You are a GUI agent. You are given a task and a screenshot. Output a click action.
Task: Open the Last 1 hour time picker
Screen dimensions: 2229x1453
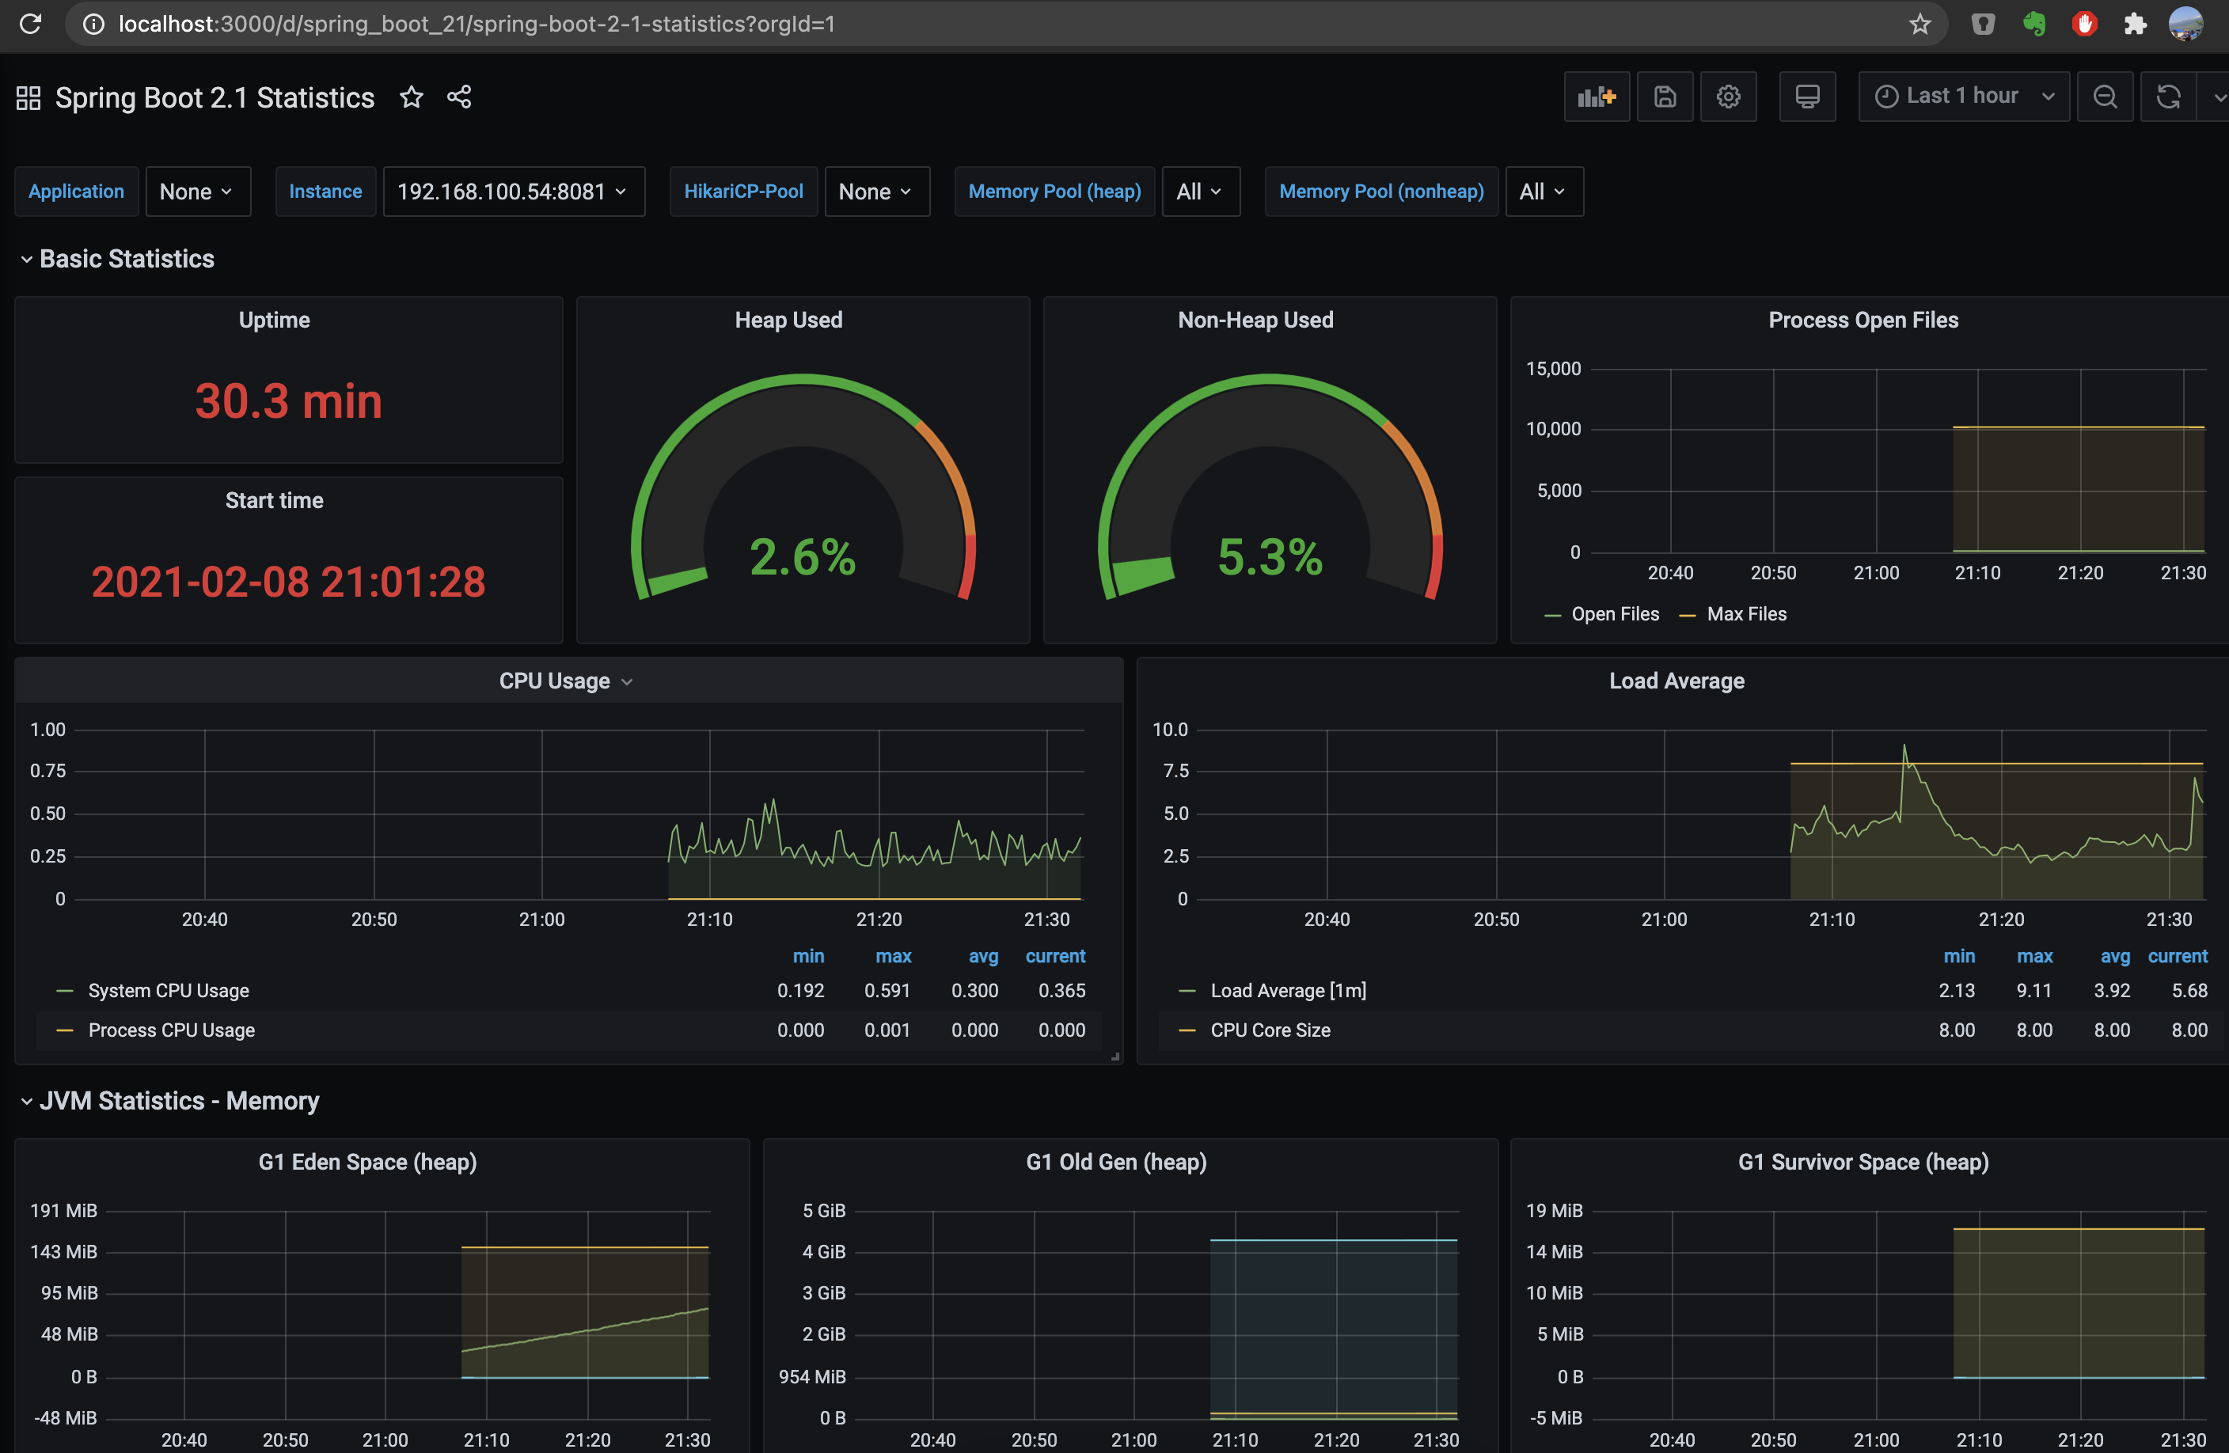[1963, 97]
